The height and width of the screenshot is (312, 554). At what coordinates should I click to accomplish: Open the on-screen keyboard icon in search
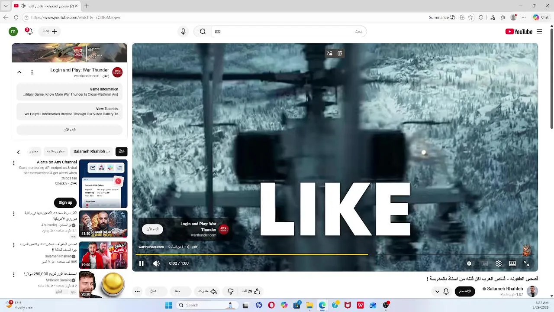point(218,32)
